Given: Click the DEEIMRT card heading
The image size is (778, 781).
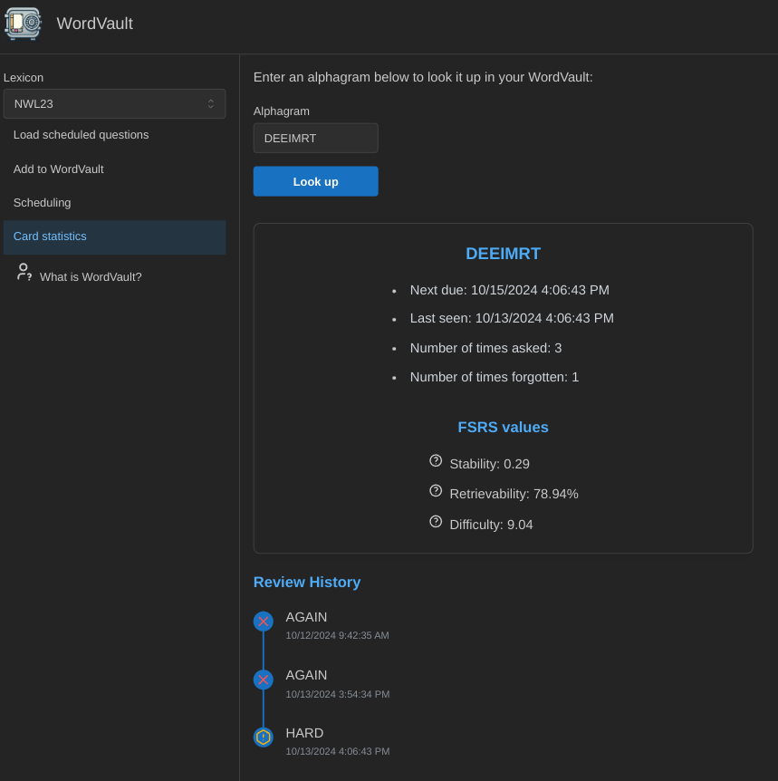Looking at the screenshot, I should click(503, 254).
